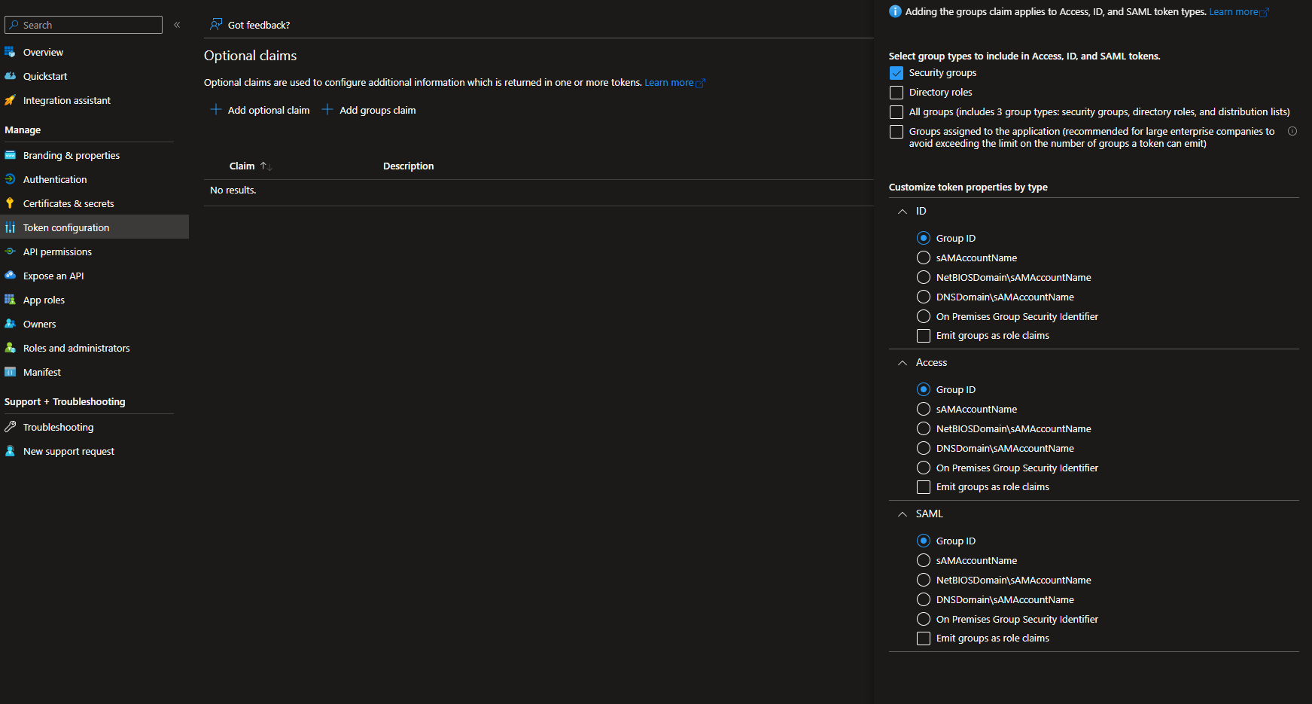The image size is (1312, 704).
Task: Click the sidebar Search field
Action: tap(84, 25)
